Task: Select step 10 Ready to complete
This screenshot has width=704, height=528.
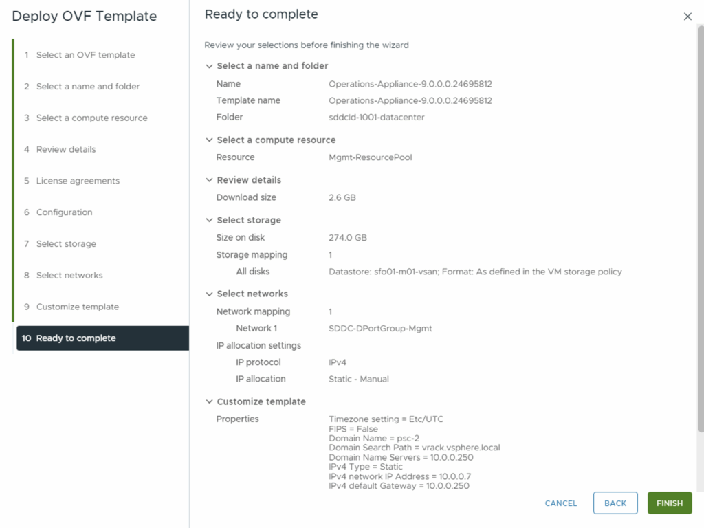Action: coord(76,338)
